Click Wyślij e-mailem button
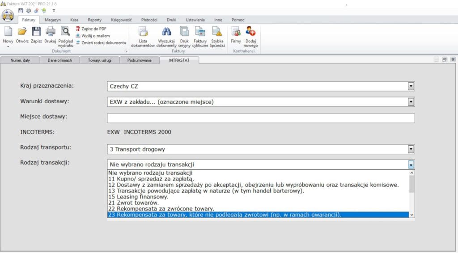Image resolution: width=458 pixels, height=253 pixels. coord(95,35)
